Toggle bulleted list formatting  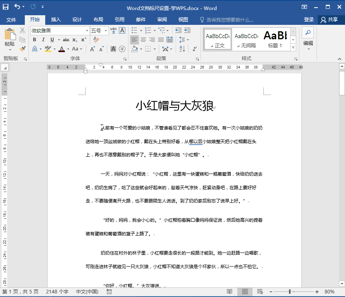coord(134,30)
